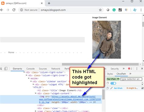The height and width of the screenshot is (112, 144).
Task: Click the Home link on the page
Action: tap(11, 52)
